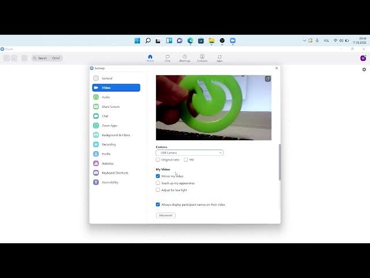Open the Recording settings section

pyautogui.click(x=108, y=144)
